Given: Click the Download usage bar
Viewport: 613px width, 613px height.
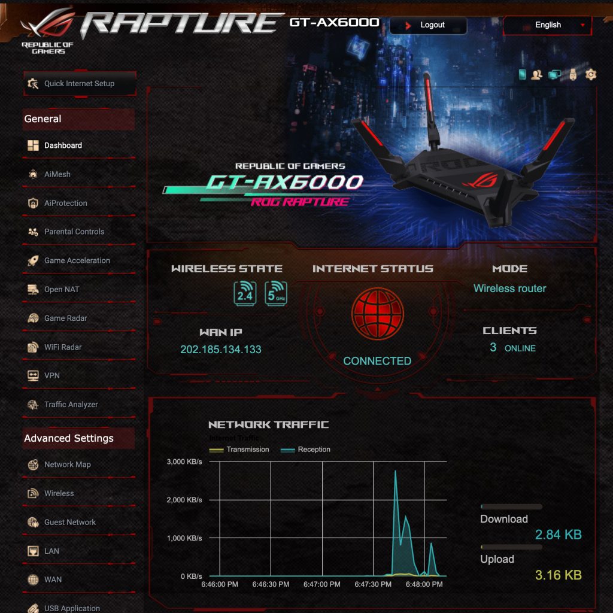Looking at the screenshot, I should [511, 506].
